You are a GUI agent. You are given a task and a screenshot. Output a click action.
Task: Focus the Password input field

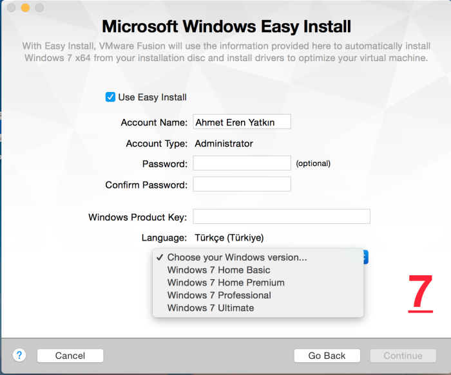point(242,163)
